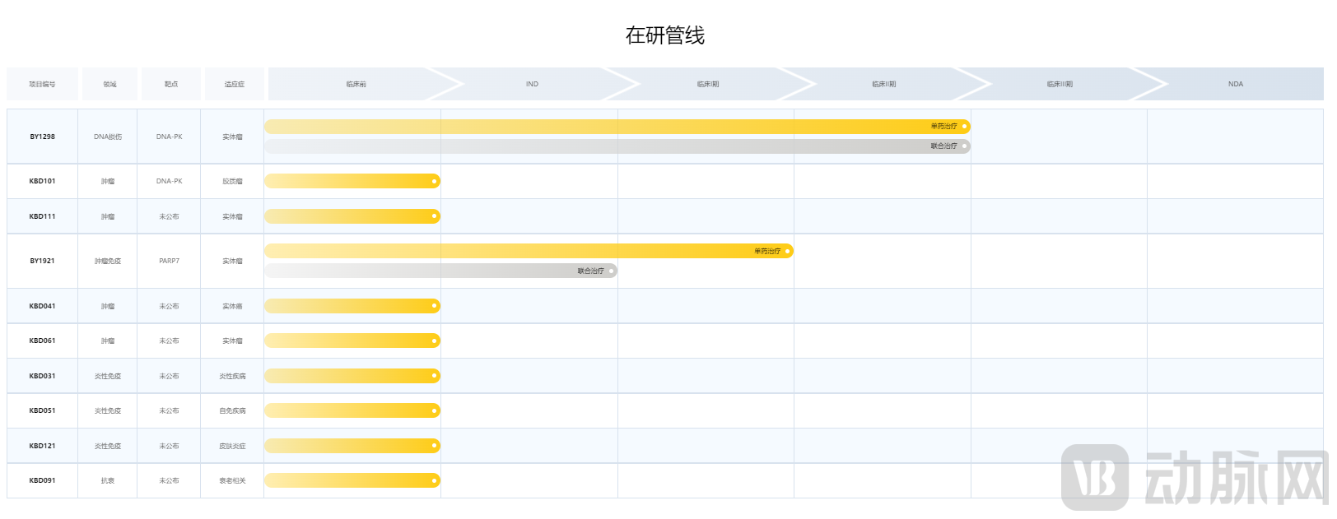Click 实体瘤 indication in BY1298 row
1337x519 pixels.
click(232, 137)
